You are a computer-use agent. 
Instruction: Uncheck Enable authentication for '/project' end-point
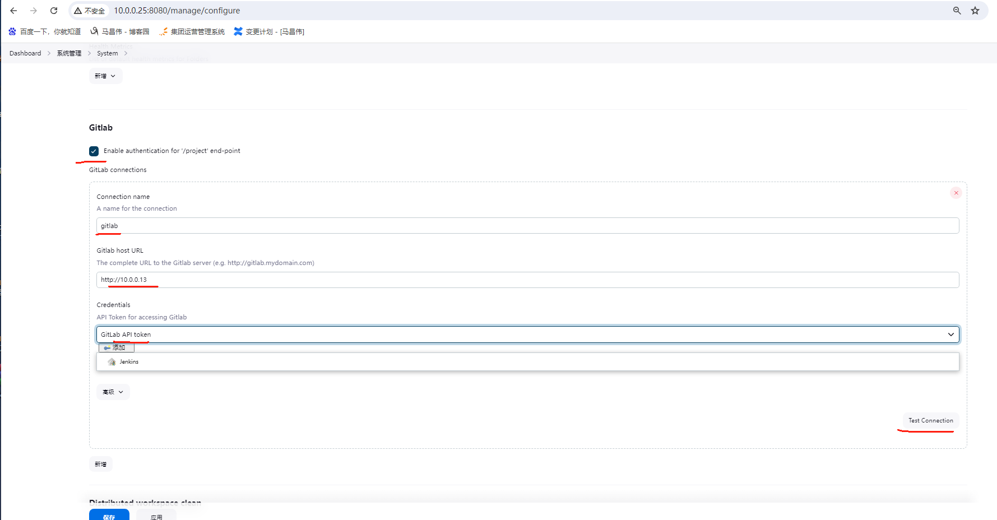(94, 151)
